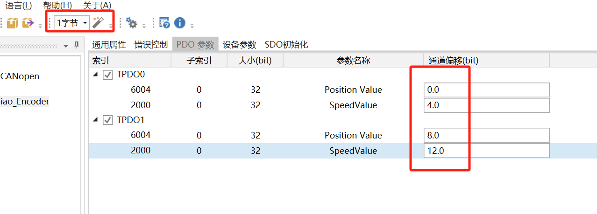Select the CANopen tree item
Screen dimensions: 597x214
(20, 76)
